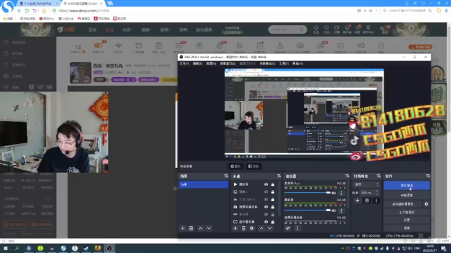This screenshot has height=253, width=451.
Task: Click the 停止推流 button in OBS controls
Action: tap(406, 186)
